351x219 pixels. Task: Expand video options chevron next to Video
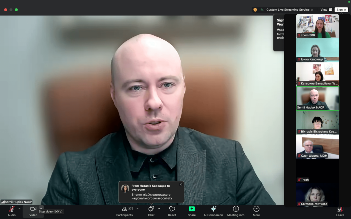(41, 208)
